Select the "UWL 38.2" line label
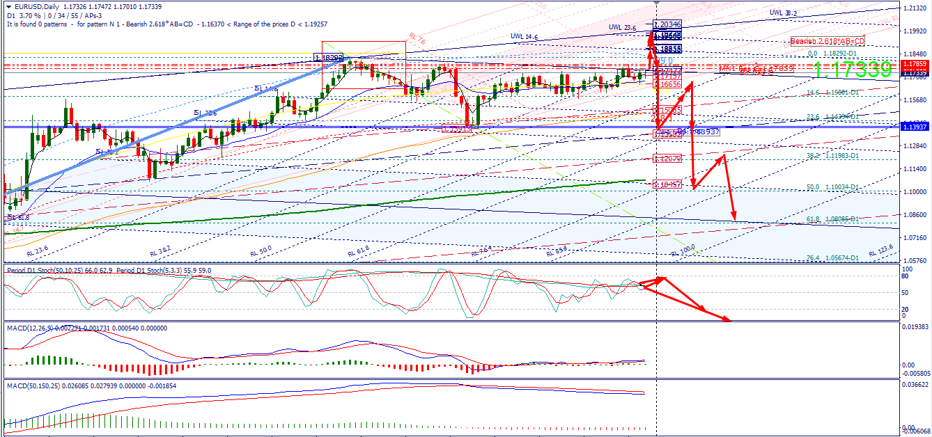932x437 pixels. pos(783,13)
